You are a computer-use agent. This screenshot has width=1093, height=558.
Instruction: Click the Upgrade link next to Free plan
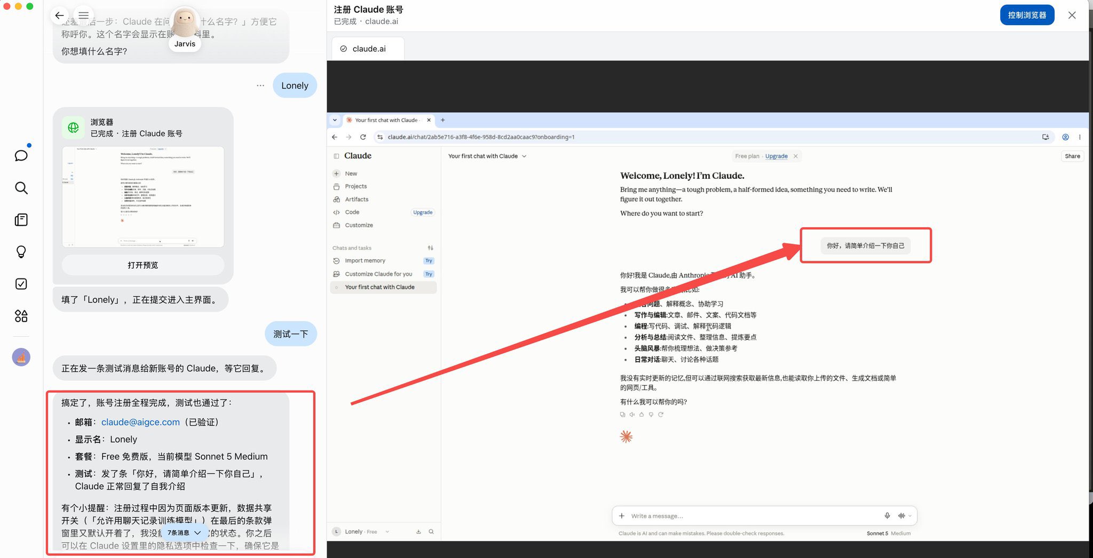click(776, 156)
